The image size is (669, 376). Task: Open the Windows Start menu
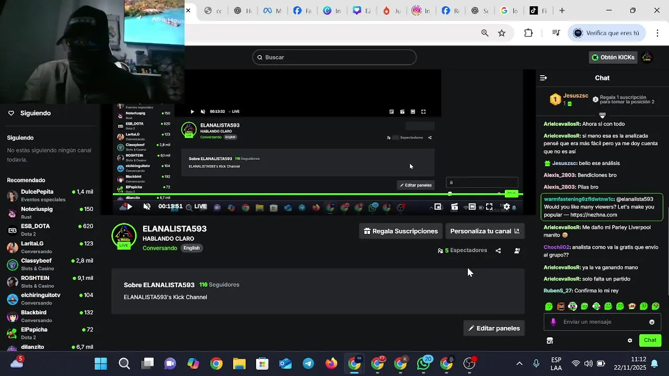point(101,363)
